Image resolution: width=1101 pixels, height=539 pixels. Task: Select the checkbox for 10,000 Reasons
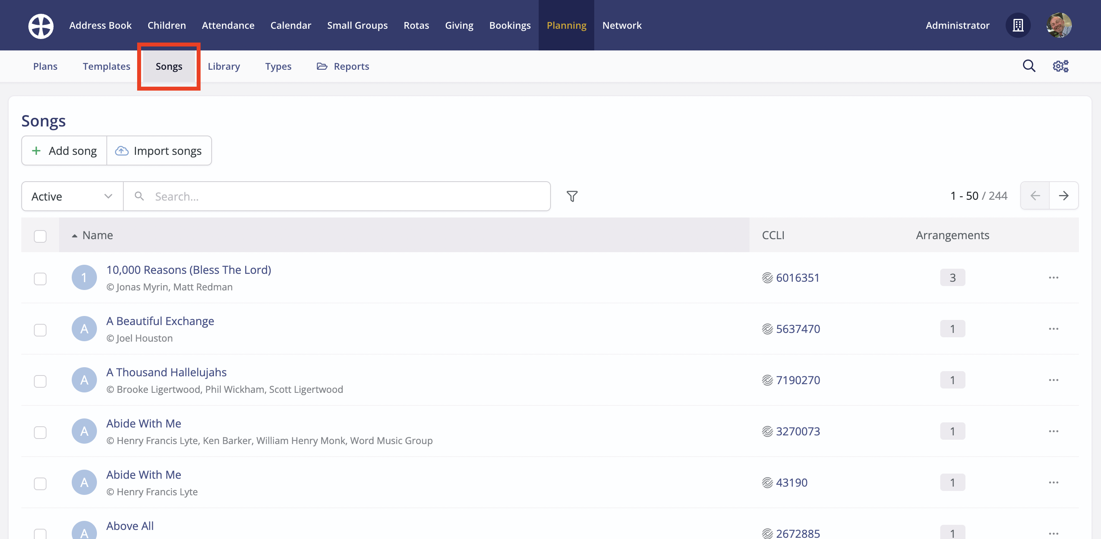coord(40,279)
